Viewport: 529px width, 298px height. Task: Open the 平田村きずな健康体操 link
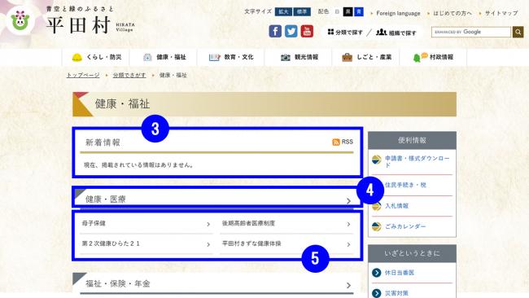(x=251, y=243)
